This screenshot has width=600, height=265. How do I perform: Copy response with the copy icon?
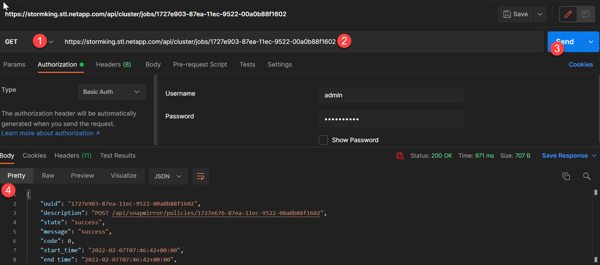point(566,176)
